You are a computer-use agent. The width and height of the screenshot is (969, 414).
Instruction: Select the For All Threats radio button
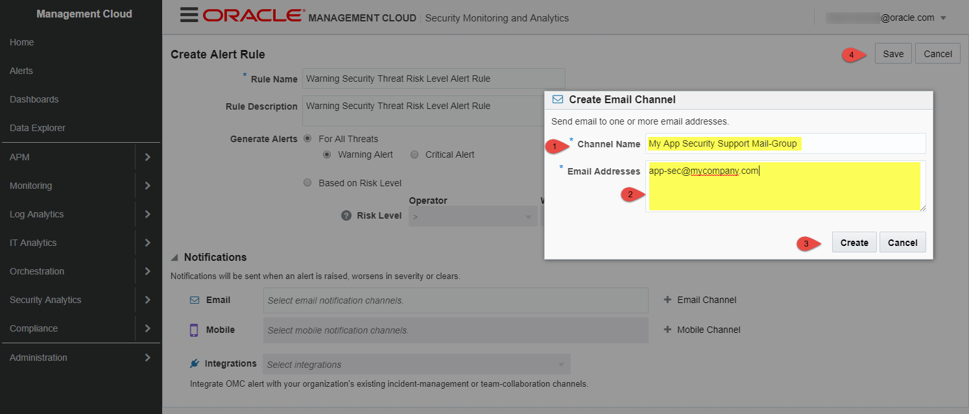(x=307, y=139)
